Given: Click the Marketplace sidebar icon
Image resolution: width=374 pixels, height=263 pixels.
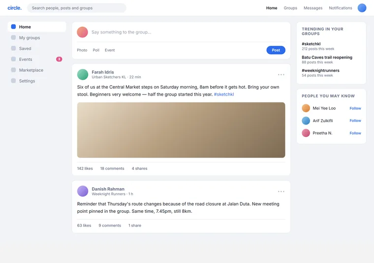Looking at the screenshot, I should (x=14, y=70).
